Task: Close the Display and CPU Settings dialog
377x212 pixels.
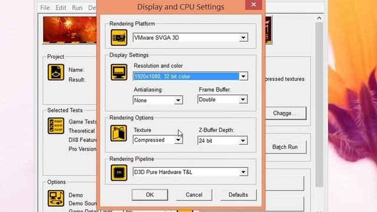Action: [253, 5]
